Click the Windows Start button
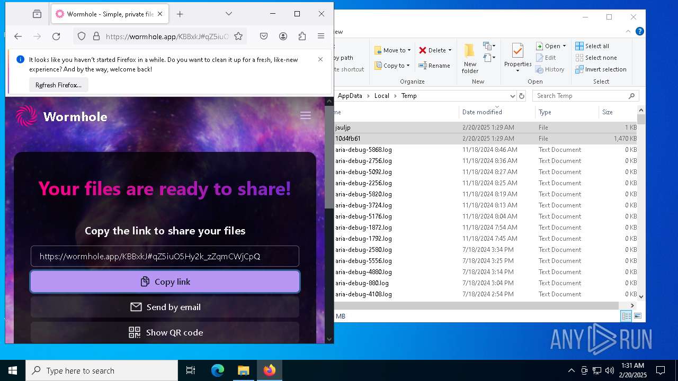This screenshot has width=678, height=381. (x=13, y=370)
